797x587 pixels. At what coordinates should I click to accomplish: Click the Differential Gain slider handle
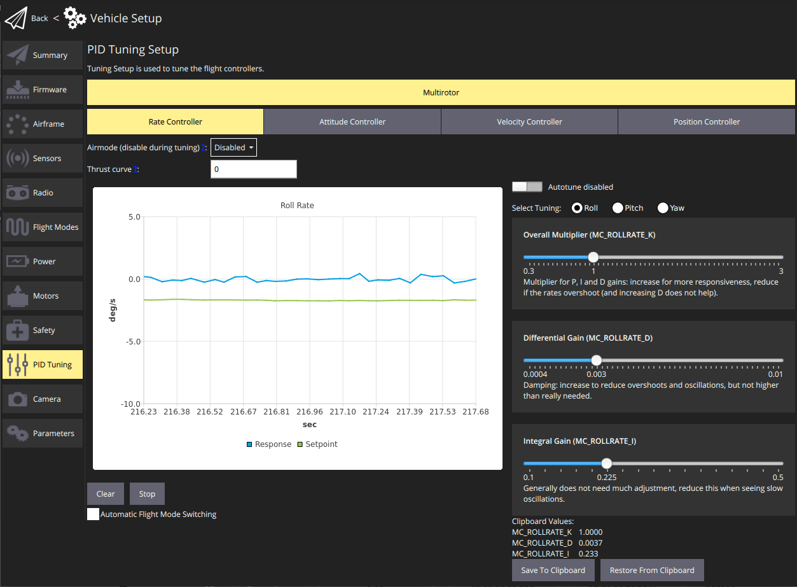point(596,360)
